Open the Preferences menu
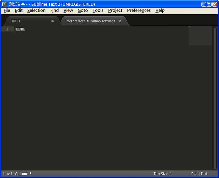 139,10
